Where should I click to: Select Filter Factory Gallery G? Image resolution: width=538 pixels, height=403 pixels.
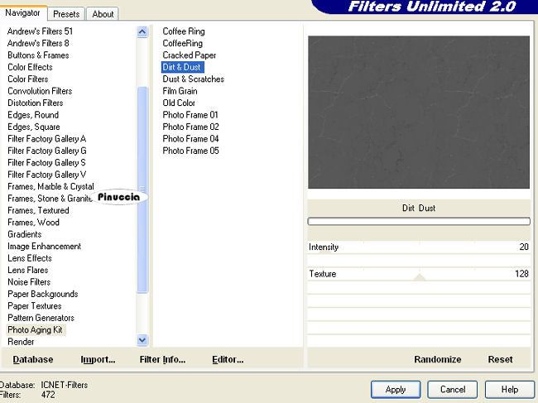click(47, 151)
